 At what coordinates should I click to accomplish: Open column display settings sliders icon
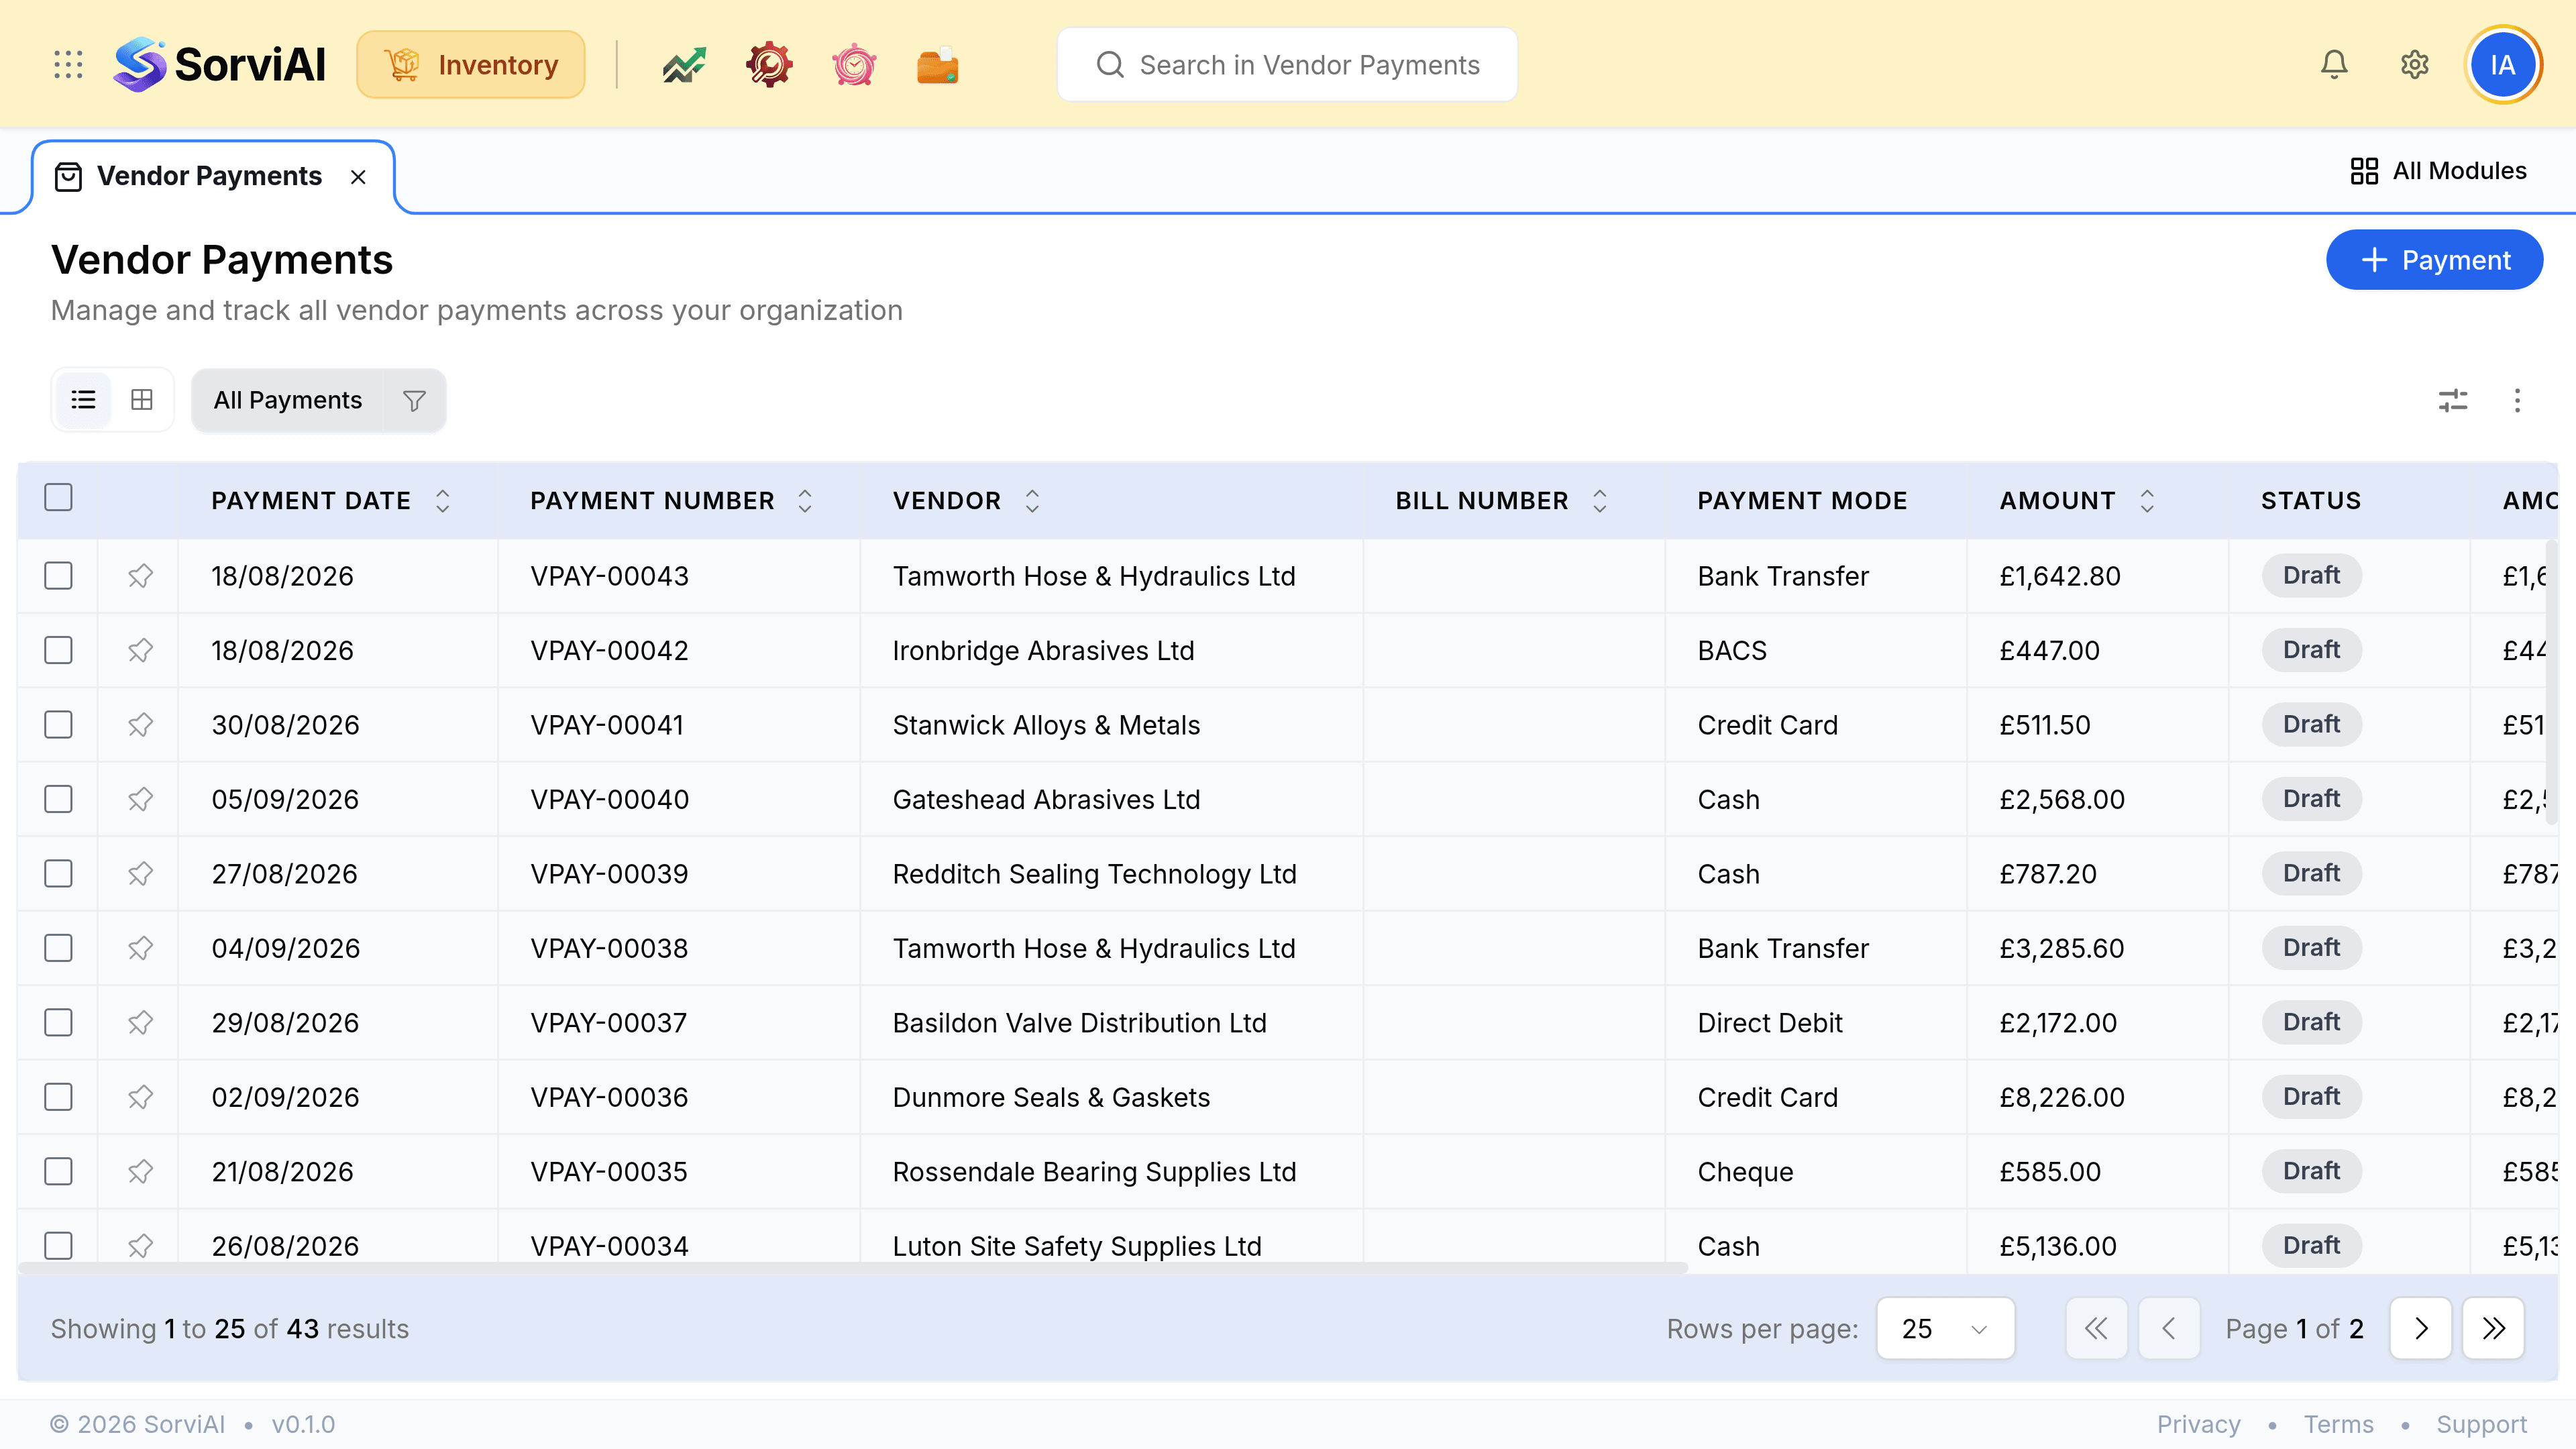click(x=2453, y=400)
